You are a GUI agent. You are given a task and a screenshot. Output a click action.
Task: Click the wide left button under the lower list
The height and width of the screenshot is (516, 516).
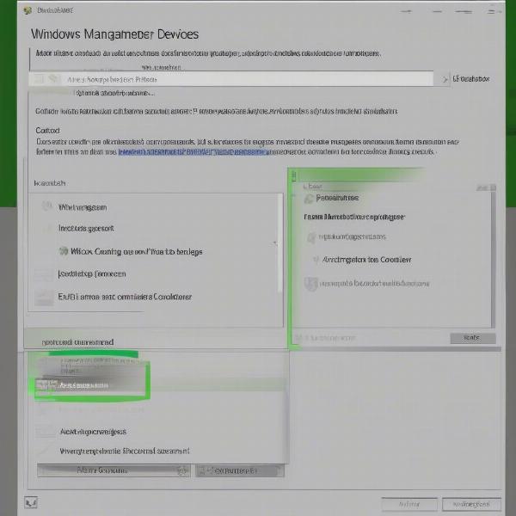114,470
